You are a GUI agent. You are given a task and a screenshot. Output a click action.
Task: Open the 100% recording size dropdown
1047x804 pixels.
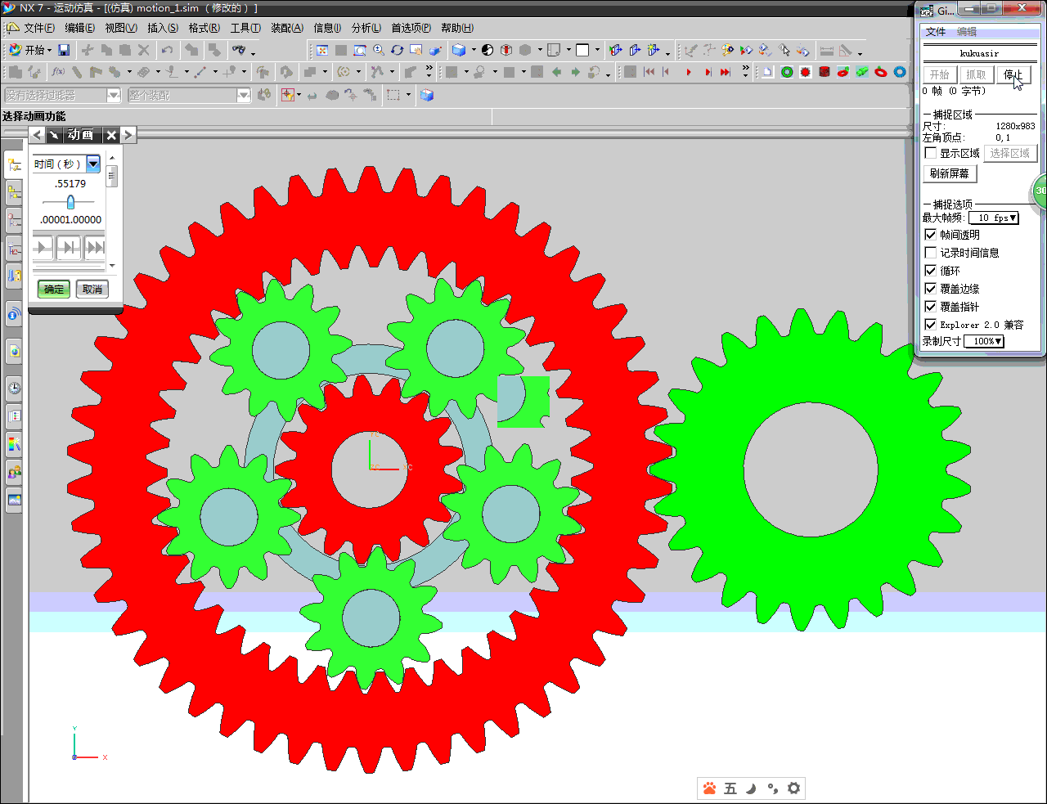point(984,341)
